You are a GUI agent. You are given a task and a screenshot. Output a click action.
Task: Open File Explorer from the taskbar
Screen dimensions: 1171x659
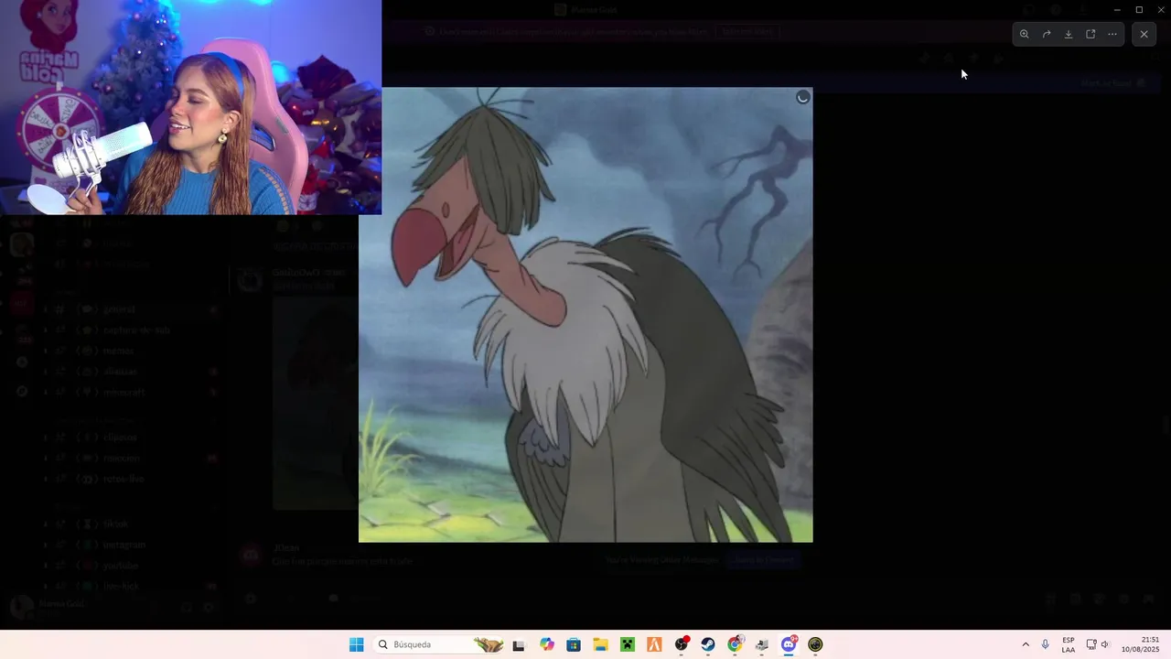point(600,644)
